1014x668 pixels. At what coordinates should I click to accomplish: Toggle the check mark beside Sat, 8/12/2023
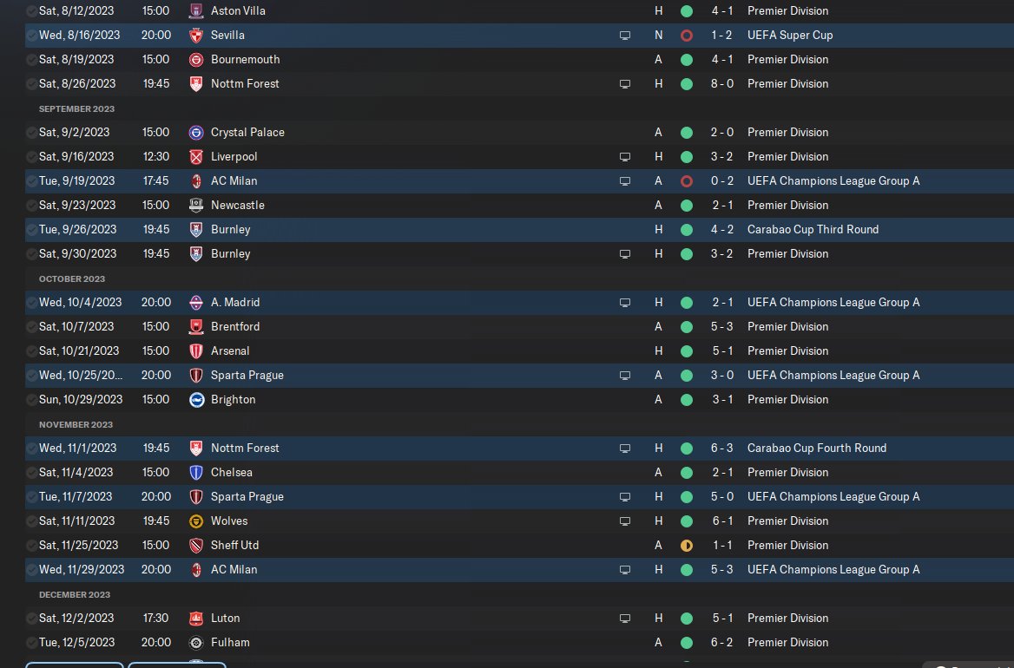coord(31,11)
